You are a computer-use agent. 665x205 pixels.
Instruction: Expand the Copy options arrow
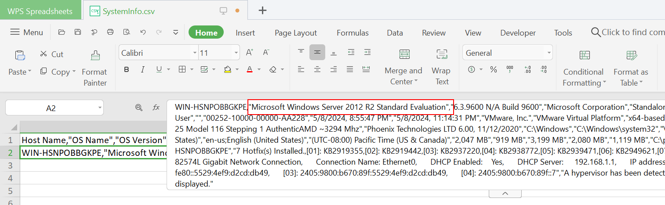(74, 71)
